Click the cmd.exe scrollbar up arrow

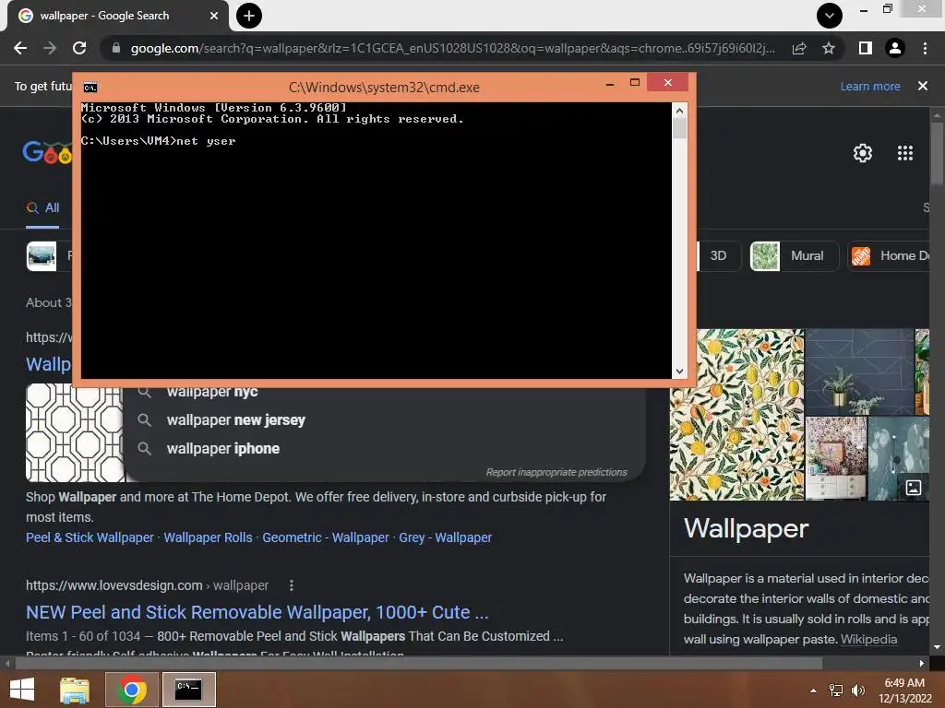pyautogui.click(x=679, y=111)
